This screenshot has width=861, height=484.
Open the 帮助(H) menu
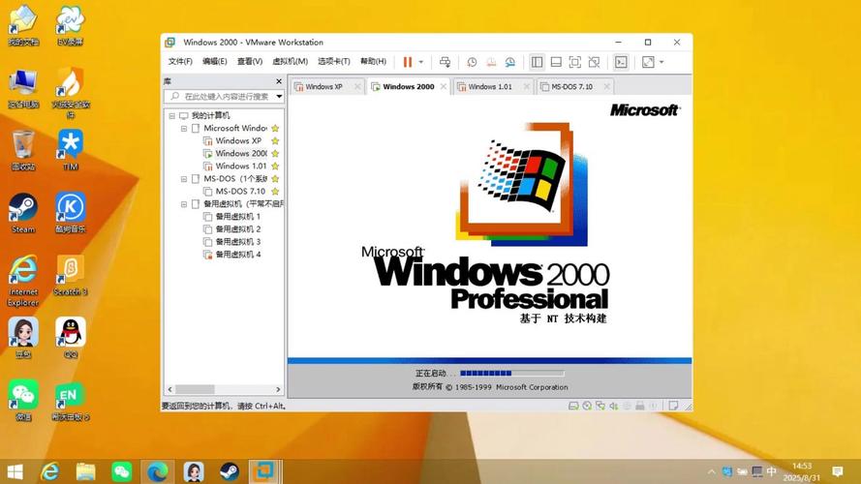coord(374,61)
